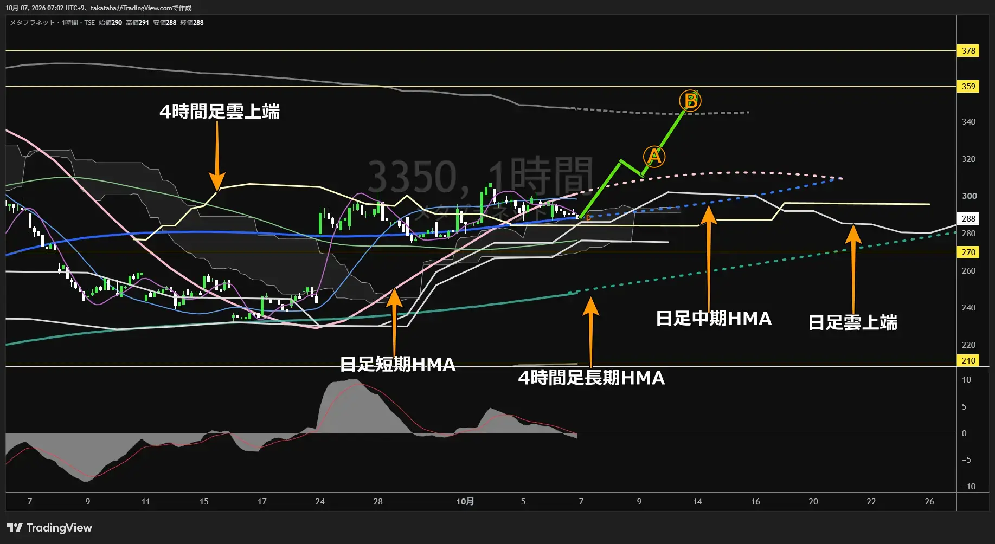995x544 pixels.
Task: Click the 320 price axis tick
Action: (x=968, y=159)
